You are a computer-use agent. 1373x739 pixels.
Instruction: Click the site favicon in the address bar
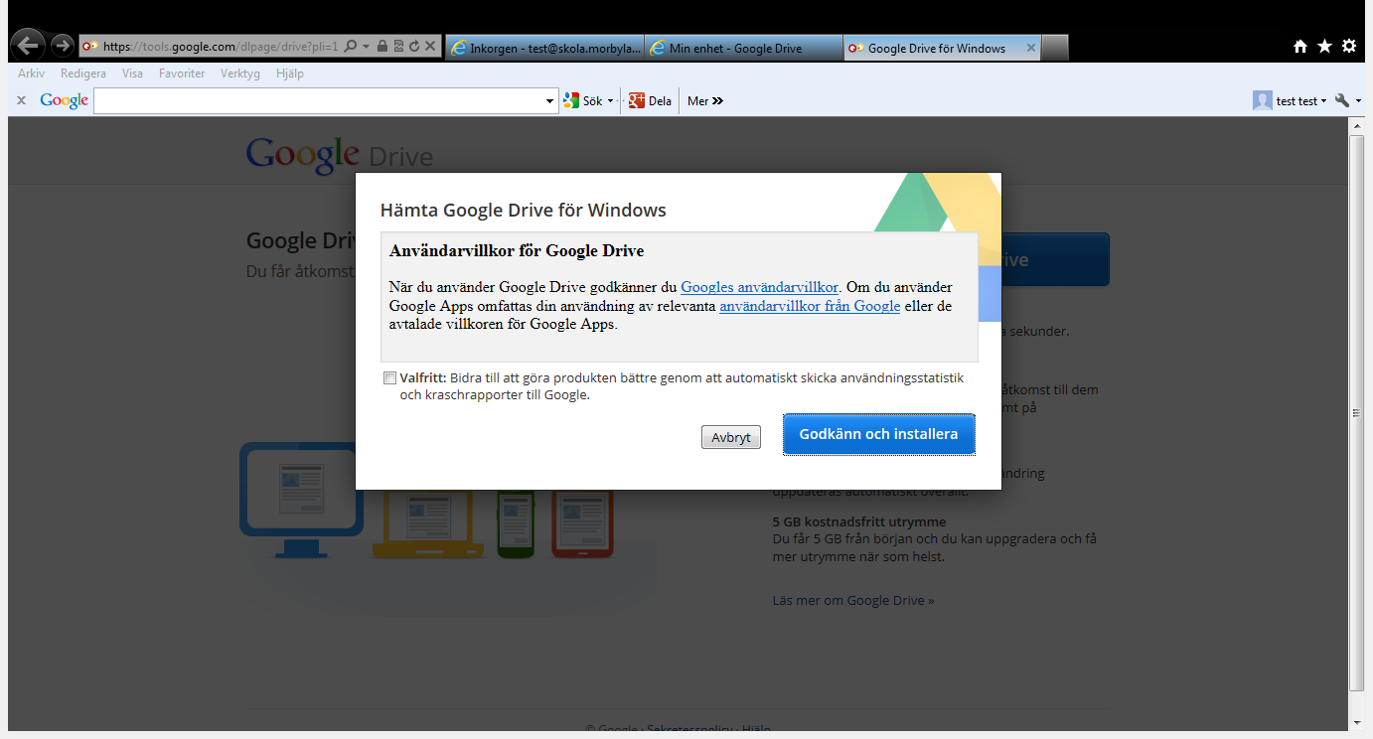coord(89,46)
